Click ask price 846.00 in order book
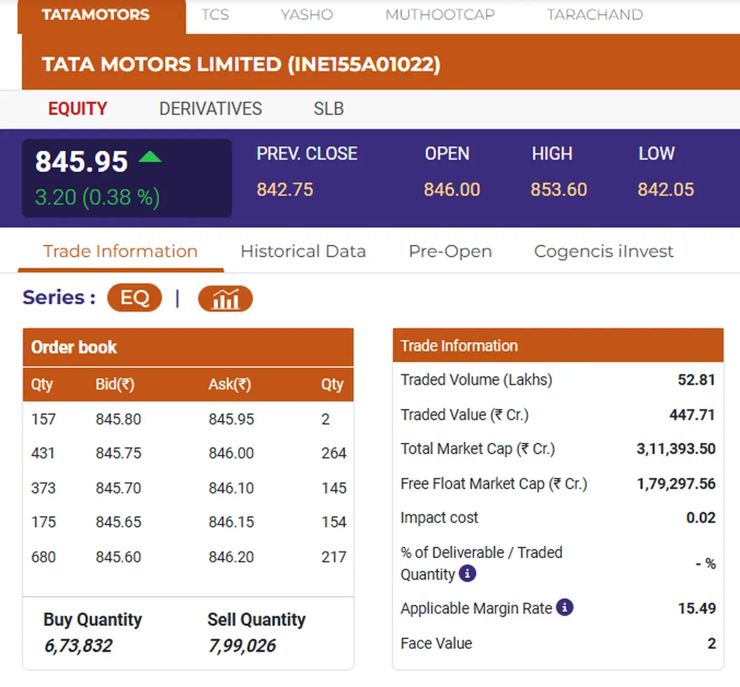The height and width of the screenshot is (687, 740). [x=231, y=453]
